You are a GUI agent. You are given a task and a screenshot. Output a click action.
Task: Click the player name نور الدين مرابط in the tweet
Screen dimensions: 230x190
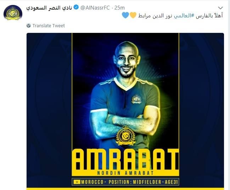tap(155, 16)
